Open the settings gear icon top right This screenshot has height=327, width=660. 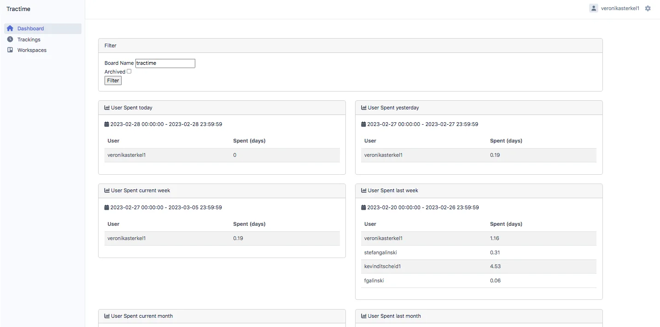648,8
